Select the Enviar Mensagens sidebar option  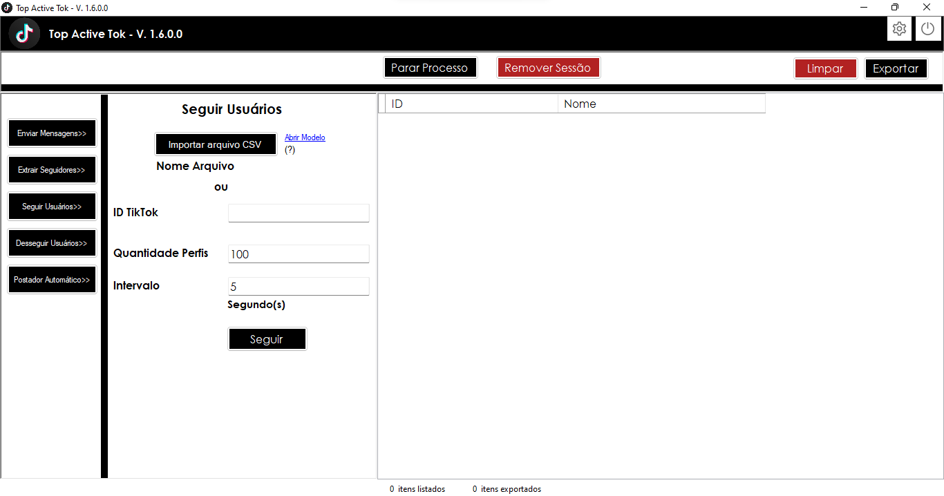pyautogui.click(x=52, y=133)
